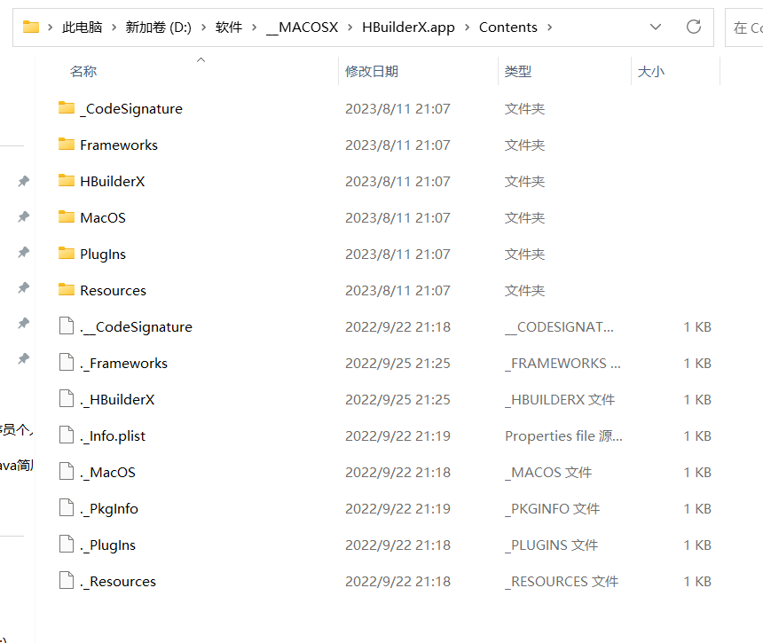The width and height of the screenshot is (763, 643).
Task: Click the pin icon beside .__CodeSignature row
Action: (23, 324)
